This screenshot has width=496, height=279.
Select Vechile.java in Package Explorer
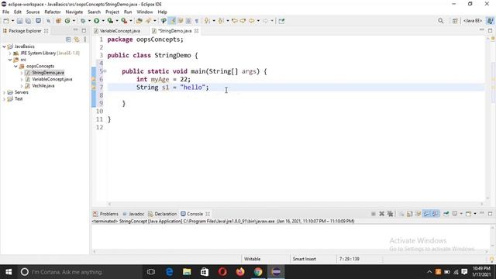pyautogui.click(x=43, y=86)
